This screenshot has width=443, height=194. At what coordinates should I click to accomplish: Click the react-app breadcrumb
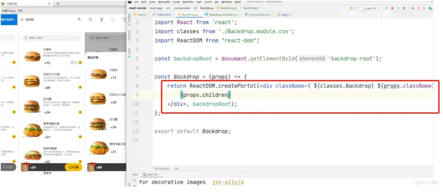(156, 8)
